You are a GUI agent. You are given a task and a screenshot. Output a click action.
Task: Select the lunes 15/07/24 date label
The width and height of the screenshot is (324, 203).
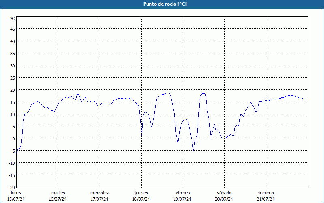click(16, 196)
